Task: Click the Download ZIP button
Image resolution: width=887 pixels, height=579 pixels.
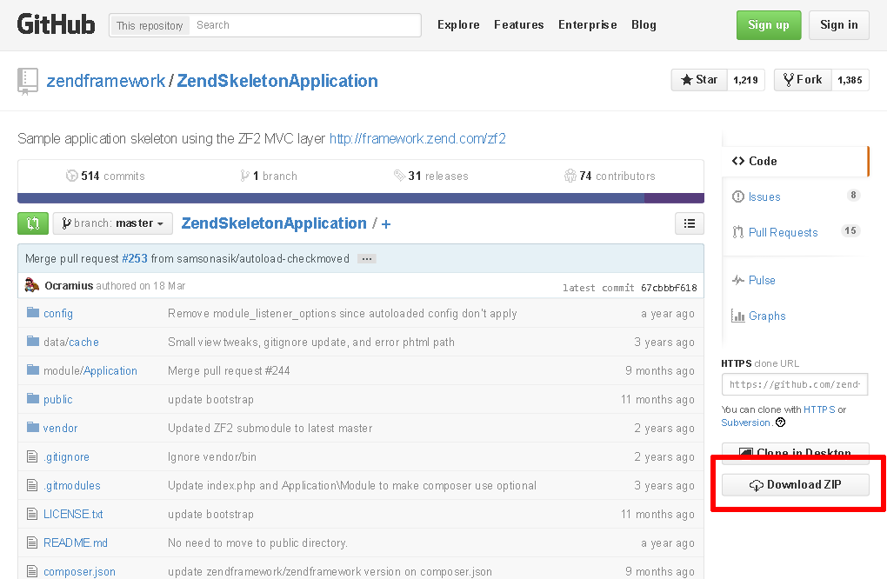Action: [x=795, y=484]
